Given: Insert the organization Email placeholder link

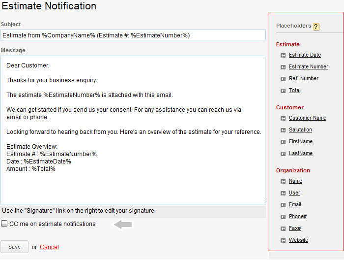Looking at the screenshot, I should [x=295, y=205].
